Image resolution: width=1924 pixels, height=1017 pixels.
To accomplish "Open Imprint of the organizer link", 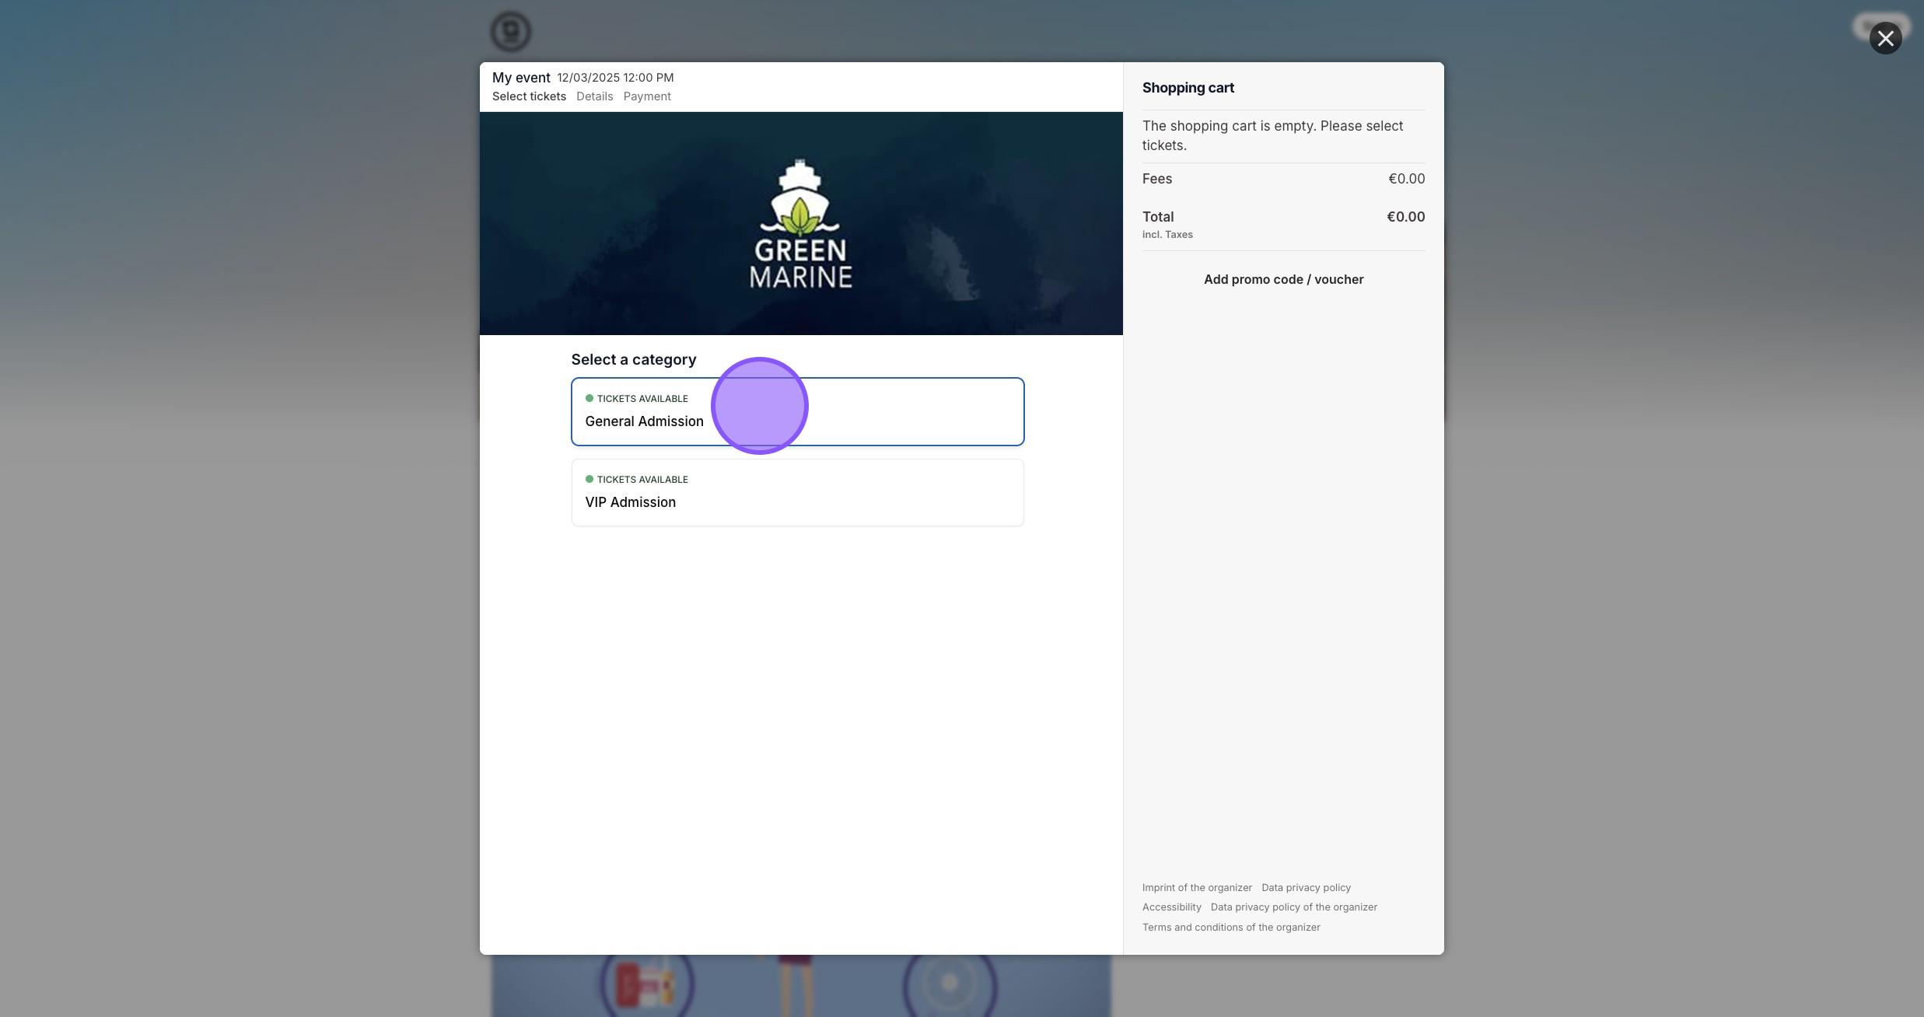I will (1197, 887).
